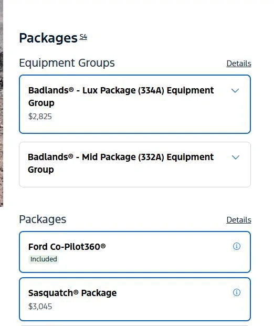Click the Mid Package title text
Viewport: 274px width, 326px height.
pos(121,163)
